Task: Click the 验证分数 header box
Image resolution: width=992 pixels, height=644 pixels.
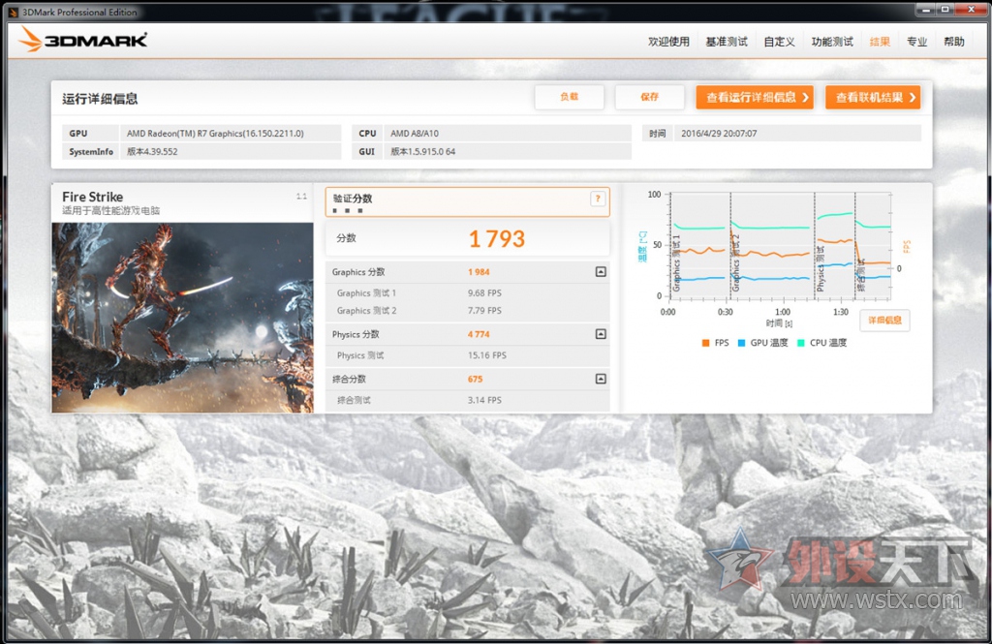Action: coord(468,201)
